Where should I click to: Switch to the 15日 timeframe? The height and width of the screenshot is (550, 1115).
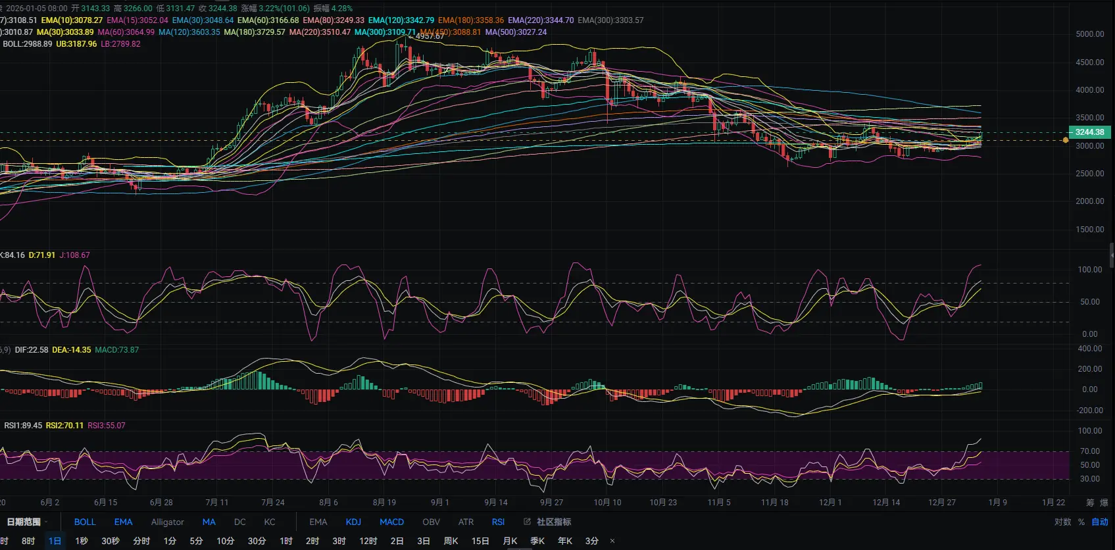click(x=480, y=541)
